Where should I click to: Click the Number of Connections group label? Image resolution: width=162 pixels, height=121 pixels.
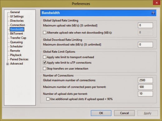(58, 75)
